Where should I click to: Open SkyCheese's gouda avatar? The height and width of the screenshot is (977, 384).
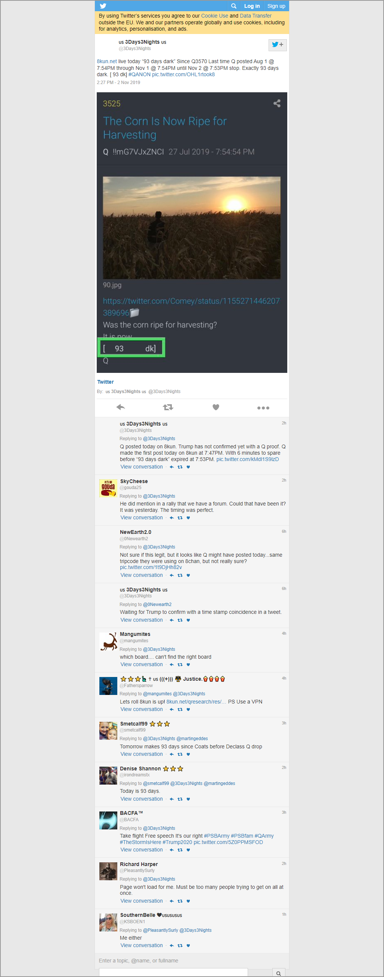point(108,488)
